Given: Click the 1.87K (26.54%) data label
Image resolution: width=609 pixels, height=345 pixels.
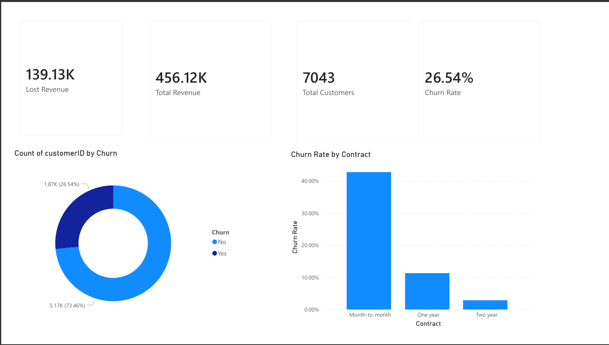Looking at the screenshot, I should [62, 184].
